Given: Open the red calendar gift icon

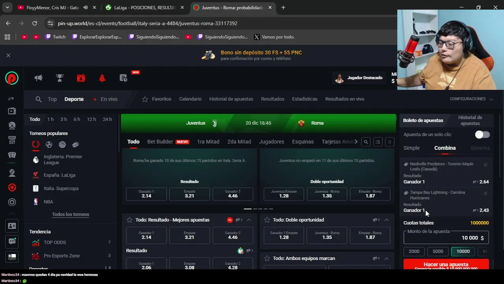Looking at the screenshot, I should (81, 78).
